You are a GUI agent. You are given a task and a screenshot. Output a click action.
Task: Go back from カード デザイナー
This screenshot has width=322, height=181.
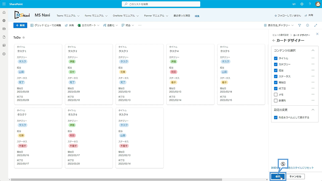tap(274, 41)
